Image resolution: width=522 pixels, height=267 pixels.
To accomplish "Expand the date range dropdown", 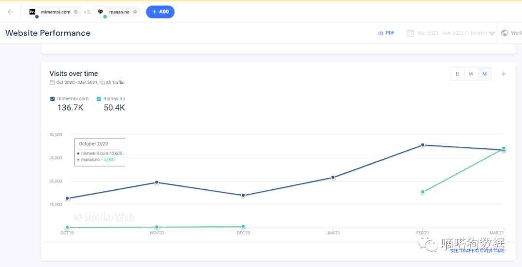I will coord(451,33).
